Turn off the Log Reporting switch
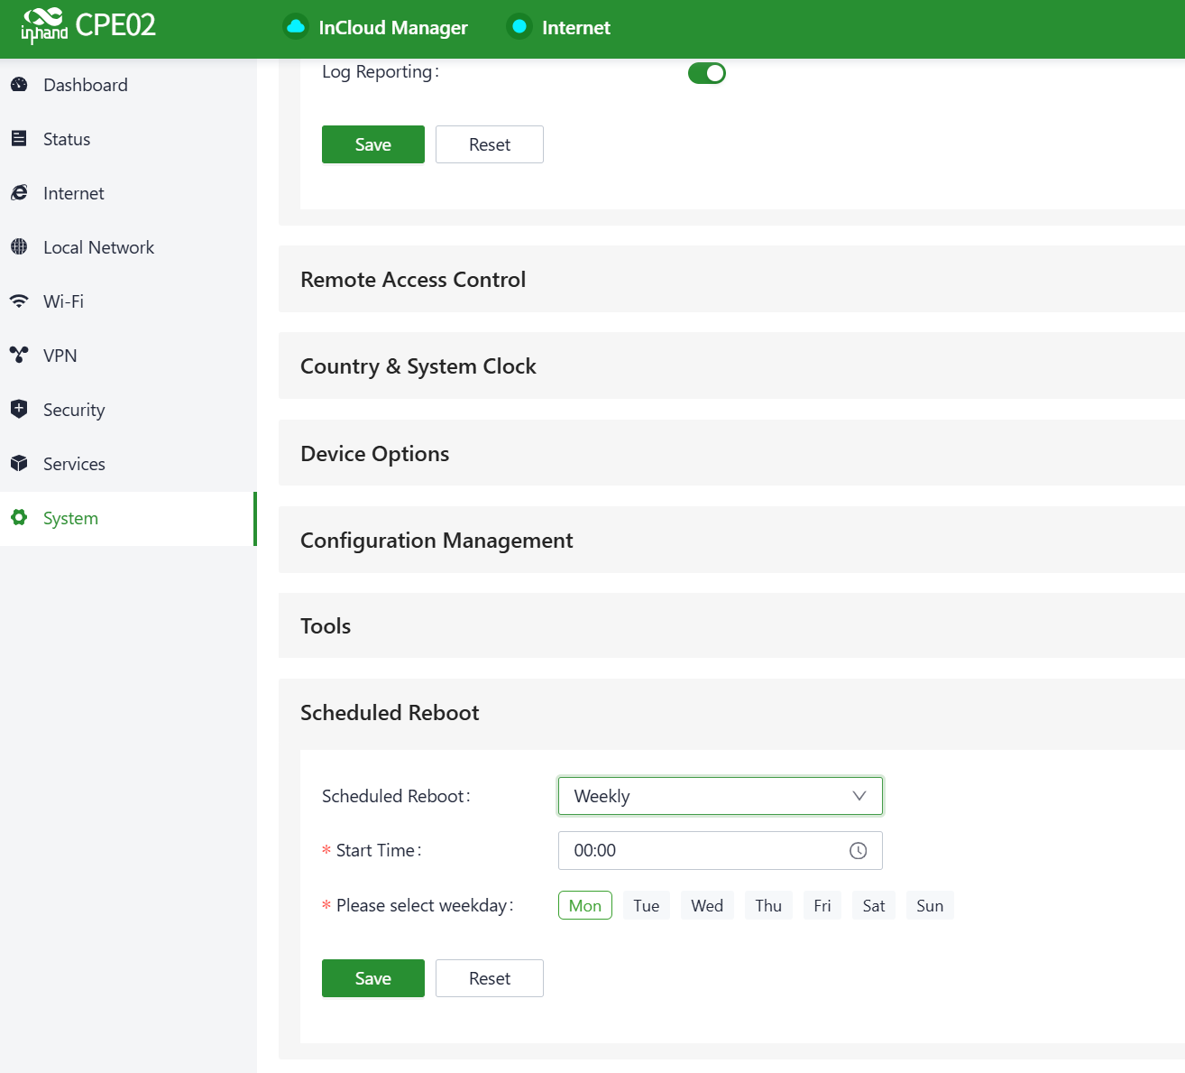The width and height of the screenshot is (1185, 1073). click(706, 73)
